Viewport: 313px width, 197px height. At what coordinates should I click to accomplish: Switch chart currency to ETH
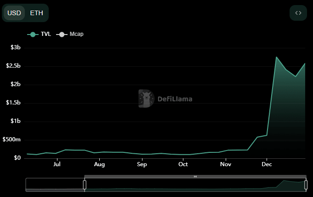point(37,13)
